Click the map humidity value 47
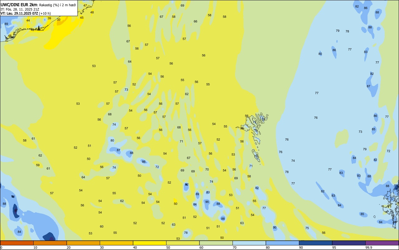399x250 pixels. coord(85,5)
